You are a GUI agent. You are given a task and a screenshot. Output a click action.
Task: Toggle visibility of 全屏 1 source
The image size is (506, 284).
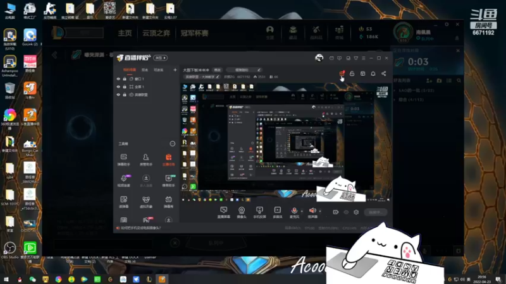(118, 87)
